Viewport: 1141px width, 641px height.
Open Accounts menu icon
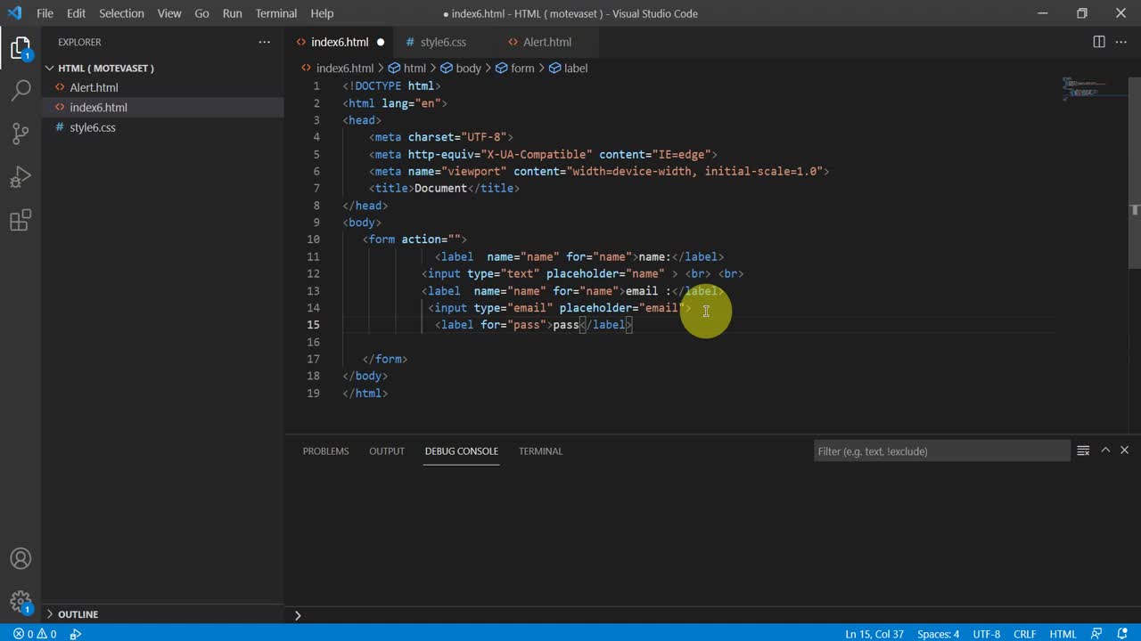(21, 559)
